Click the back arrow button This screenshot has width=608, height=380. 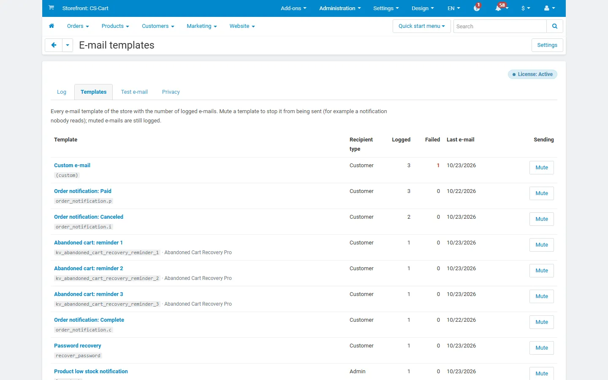(54, 45)
